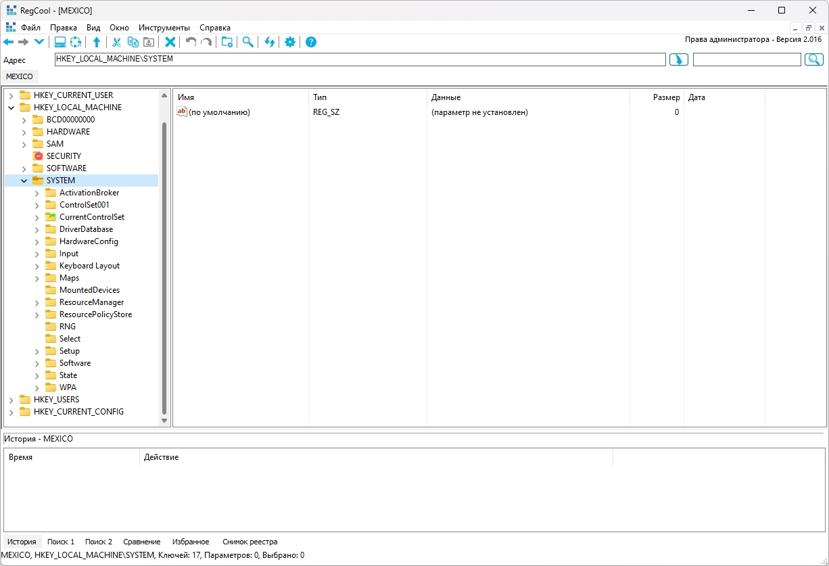The width and height of the screenshot is (829, 566).
Task: Expand the Keyboard Layout key
Action: coord(37,266)
